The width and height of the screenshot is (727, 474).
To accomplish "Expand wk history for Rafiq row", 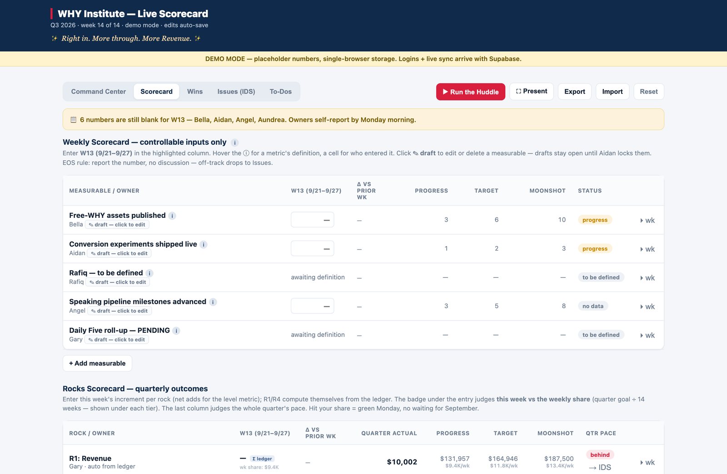I will click(x=647, y=278).
